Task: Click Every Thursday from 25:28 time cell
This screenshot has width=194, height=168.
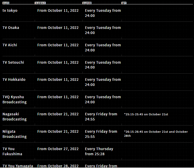Action: tap(99, 151)
